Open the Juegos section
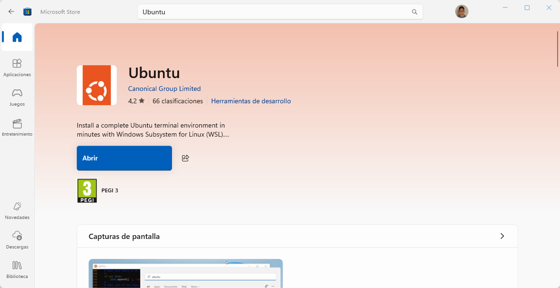This screenshot has height=288, width=560. 17,98
